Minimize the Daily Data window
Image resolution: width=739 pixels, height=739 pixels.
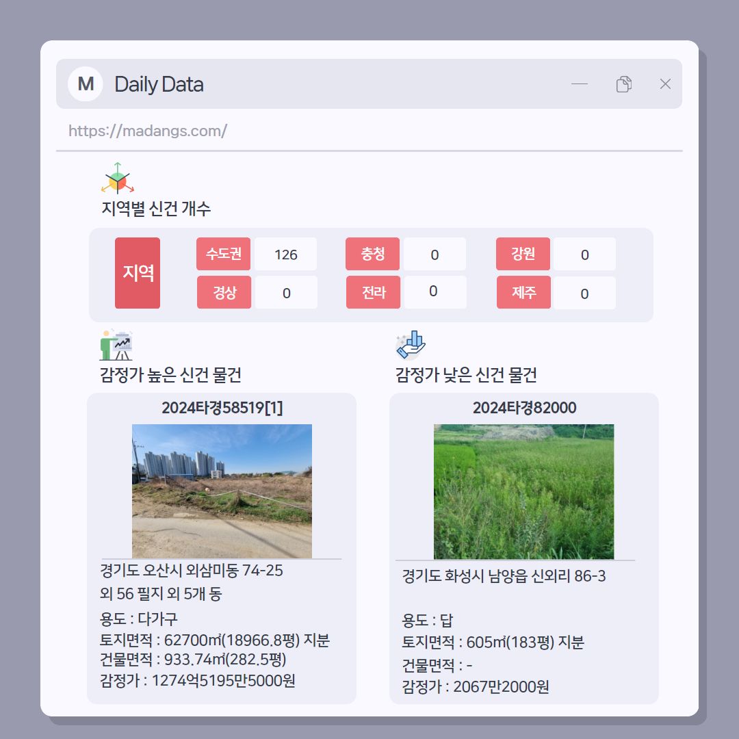[580, 84]
